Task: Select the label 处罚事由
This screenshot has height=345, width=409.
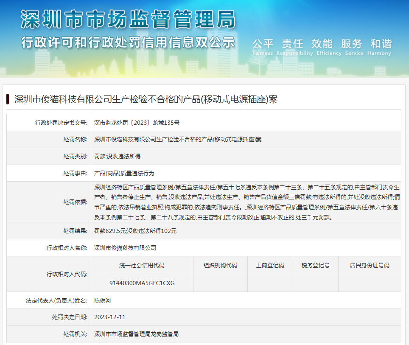Action: click(x=76, y=173)
